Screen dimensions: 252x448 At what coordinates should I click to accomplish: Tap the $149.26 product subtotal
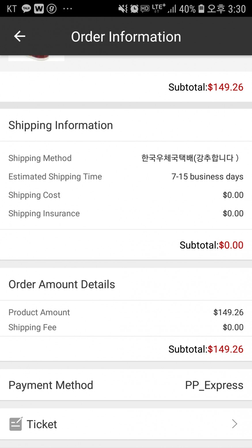click(x=226, y=87)
